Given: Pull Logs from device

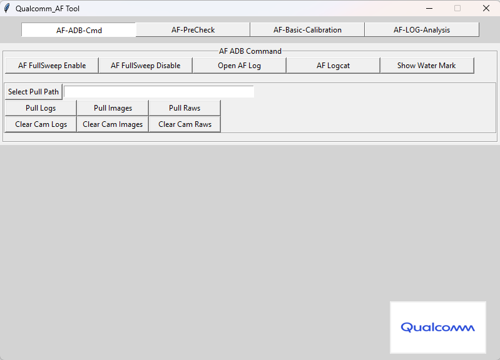Looking at the screenshot, I should [x=41, y=108].
